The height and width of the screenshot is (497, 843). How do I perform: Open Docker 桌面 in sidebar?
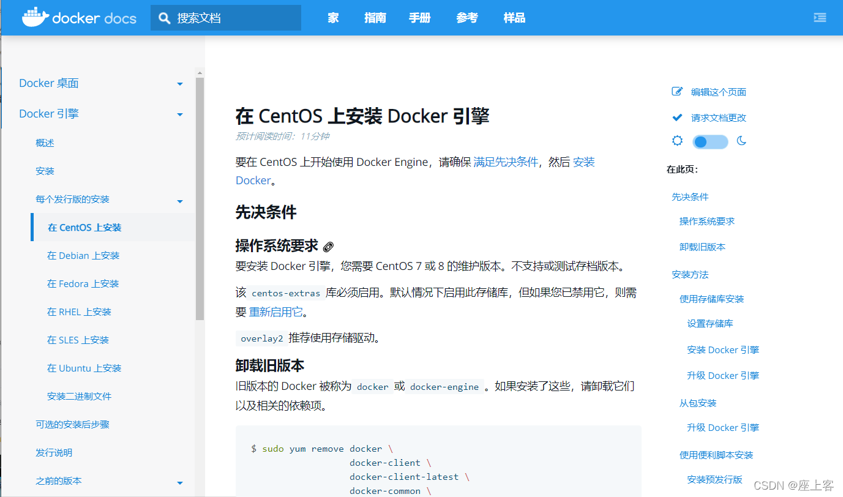click(x=49, y=83)
